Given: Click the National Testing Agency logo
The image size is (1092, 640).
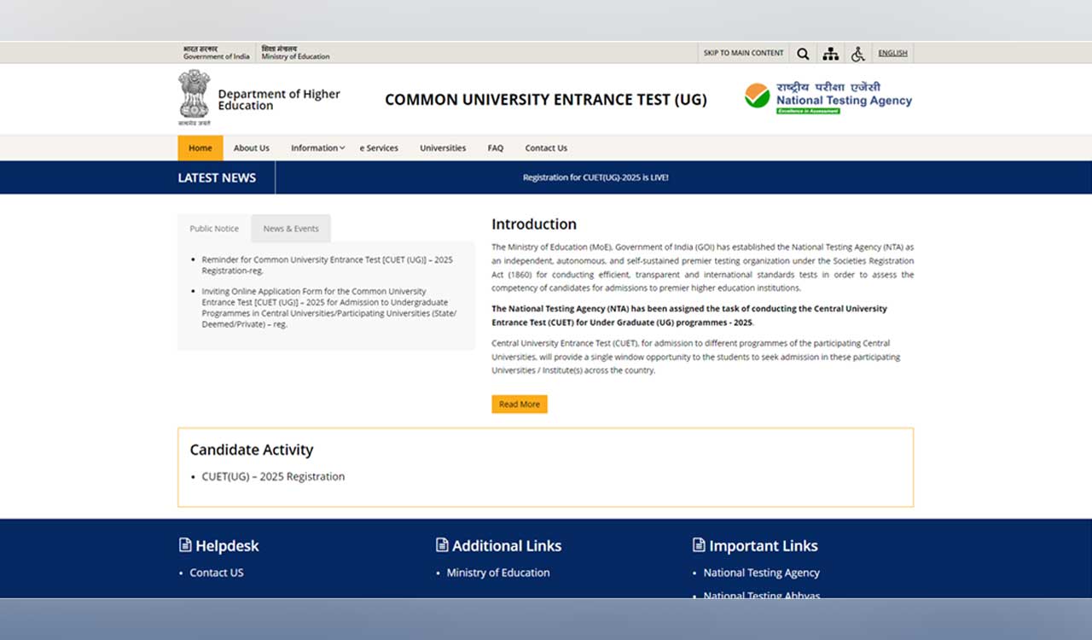Looking at the screenshot, I should point(828,96).
